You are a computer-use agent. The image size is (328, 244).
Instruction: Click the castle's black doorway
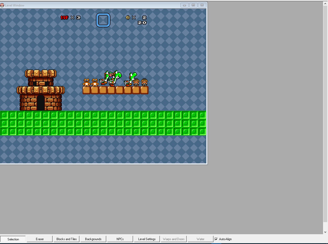coord(41,103)
